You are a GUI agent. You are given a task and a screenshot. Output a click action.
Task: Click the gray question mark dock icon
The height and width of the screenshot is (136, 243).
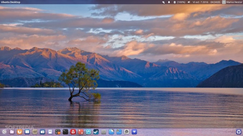(x=103, y=132)
